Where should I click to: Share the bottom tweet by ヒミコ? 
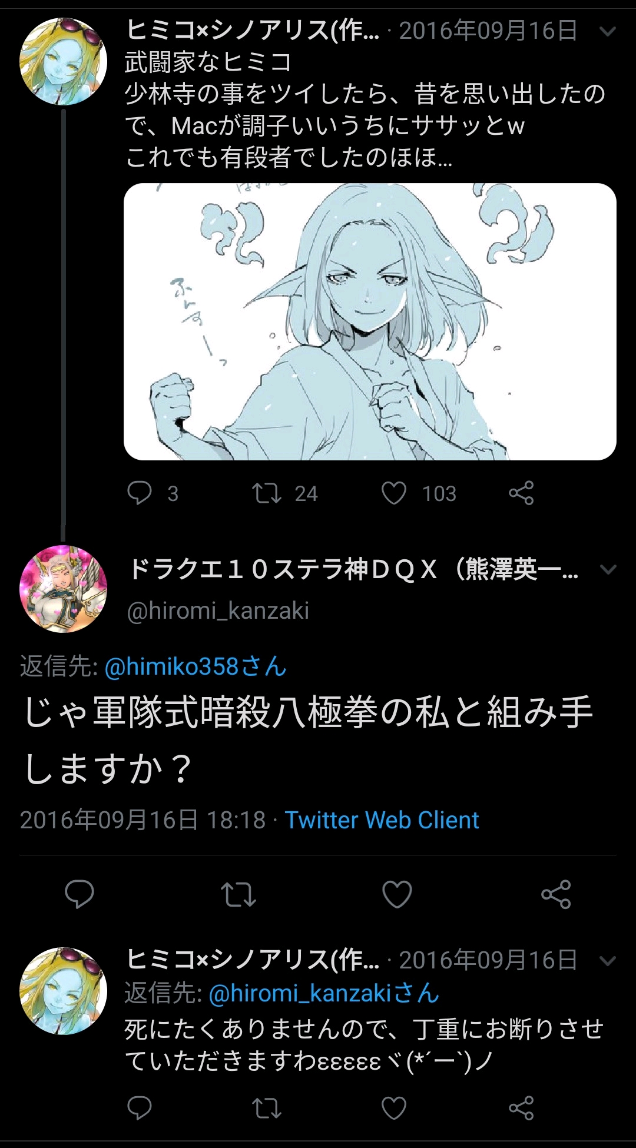pos(521,1108)
